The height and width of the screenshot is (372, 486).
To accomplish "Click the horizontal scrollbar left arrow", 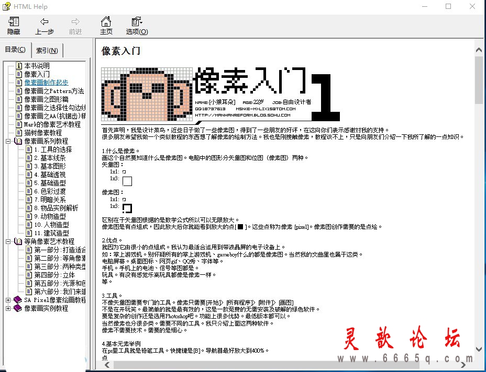I will pos(107,365).
